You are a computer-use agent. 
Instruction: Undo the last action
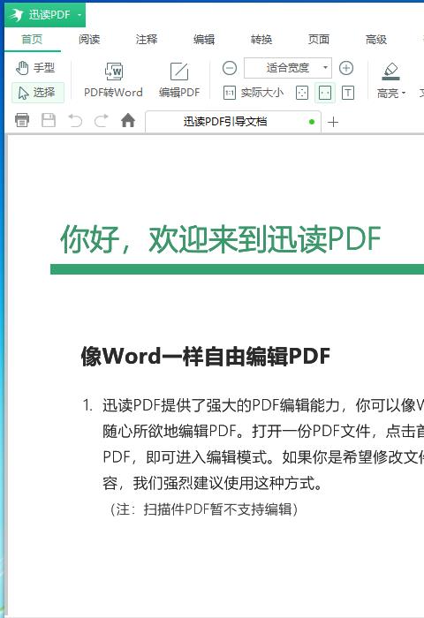(x=75, y=120)
